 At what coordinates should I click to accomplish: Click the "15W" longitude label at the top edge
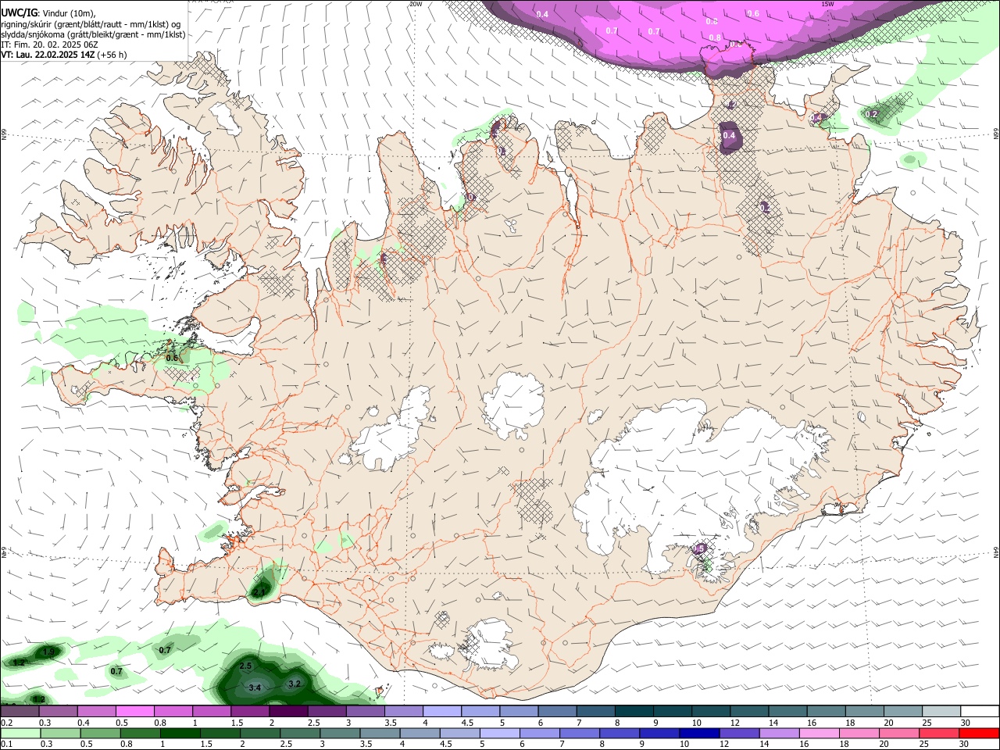coord(827,4)
